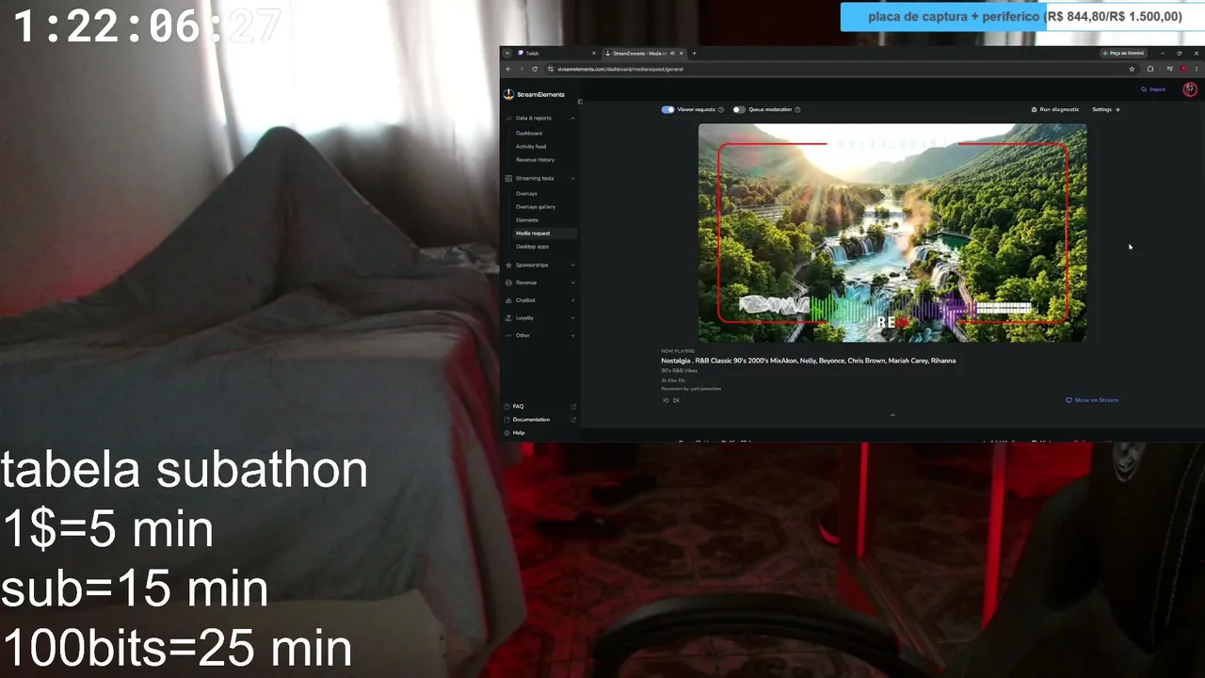This screenshot has width=1205, height=678.
Task: Open the Documentation link
Action: pos(531,419)
